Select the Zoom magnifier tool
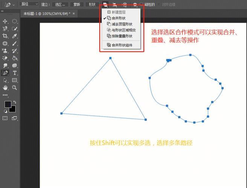Image resolution: width=247 pixels, height=188 pixels. coord(14,88)
